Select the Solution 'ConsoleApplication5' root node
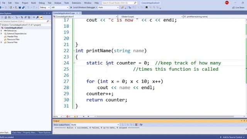The height and width of the screenshot is (139, 247). 21,25
